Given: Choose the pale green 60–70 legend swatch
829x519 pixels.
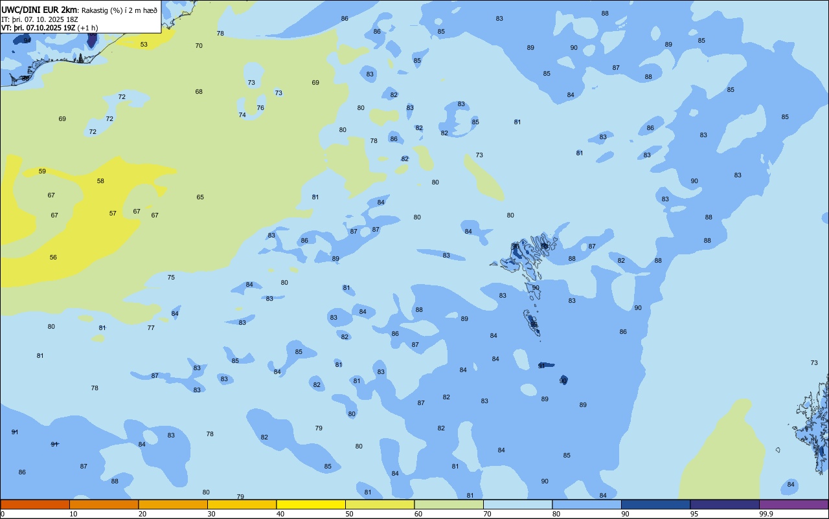Looking at the screenshot, I should pos(449,504).
